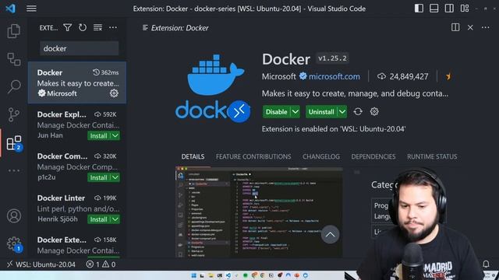Click the sync icon next to Uninstall

tap(358, 112)
